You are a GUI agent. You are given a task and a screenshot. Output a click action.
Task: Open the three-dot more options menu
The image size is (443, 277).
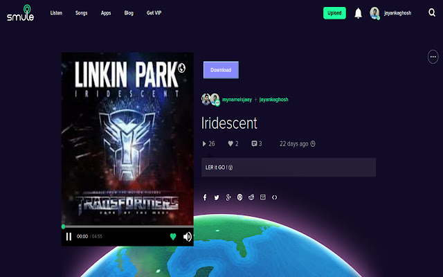[x=433, y=57]
